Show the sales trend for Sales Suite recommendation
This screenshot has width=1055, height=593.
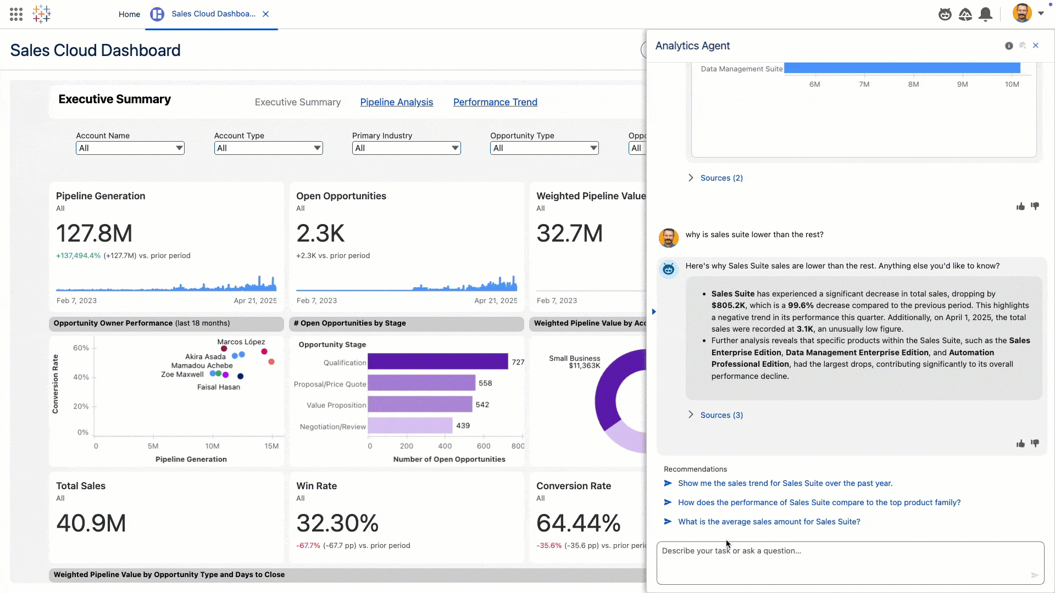[785, 484]
